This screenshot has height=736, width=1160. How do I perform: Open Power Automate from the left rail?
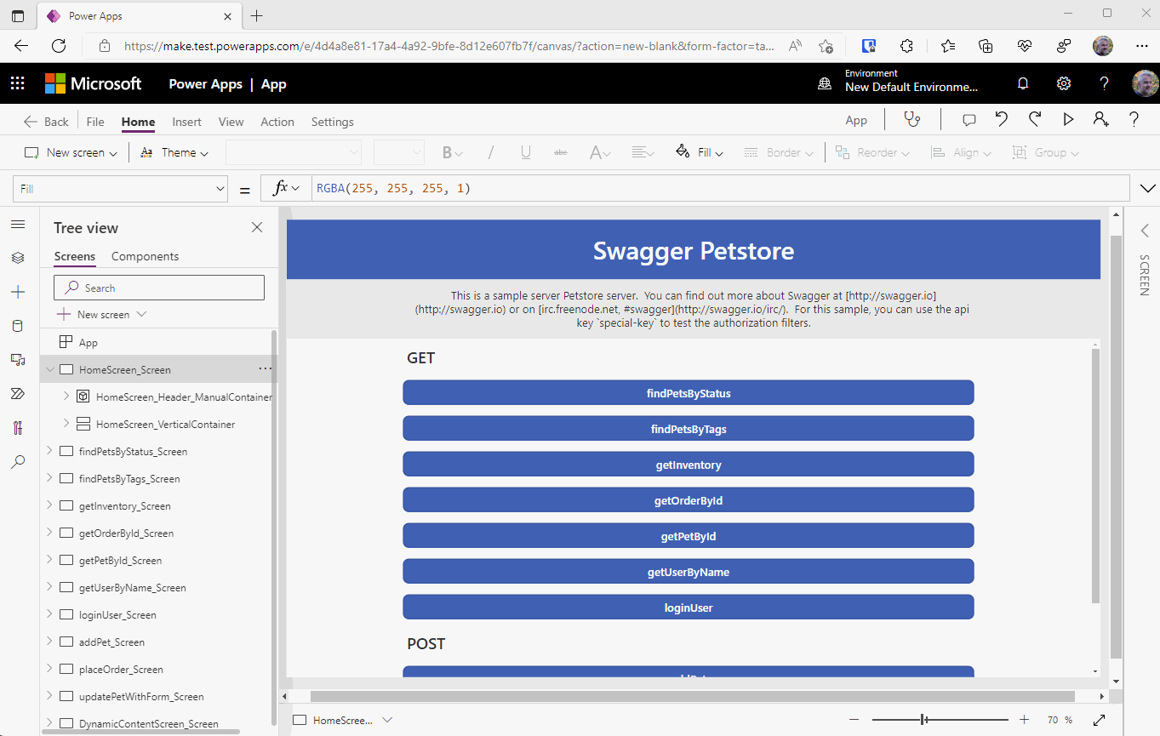(18, 393)
